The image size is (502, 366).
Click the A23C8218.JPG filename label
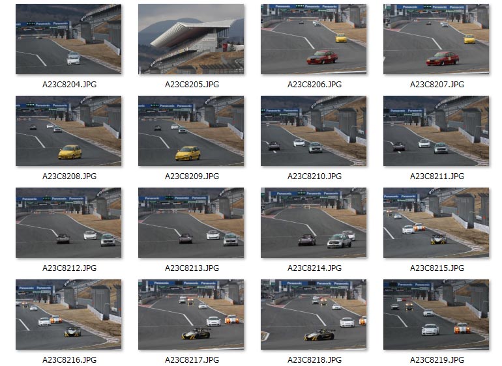[315, 360]
